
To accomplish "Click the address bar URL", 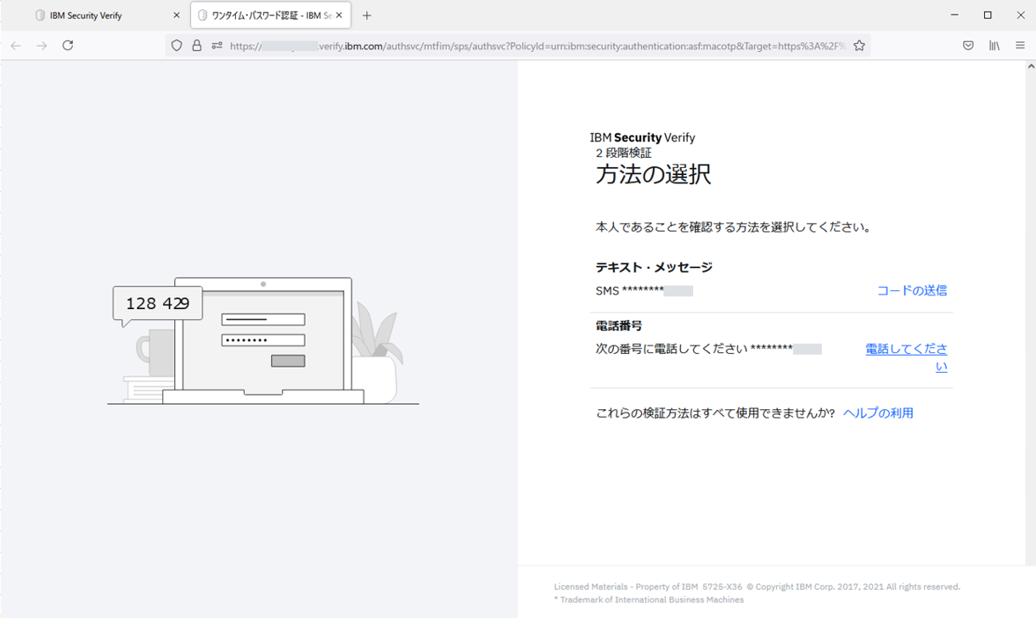I will pos(538,46).
